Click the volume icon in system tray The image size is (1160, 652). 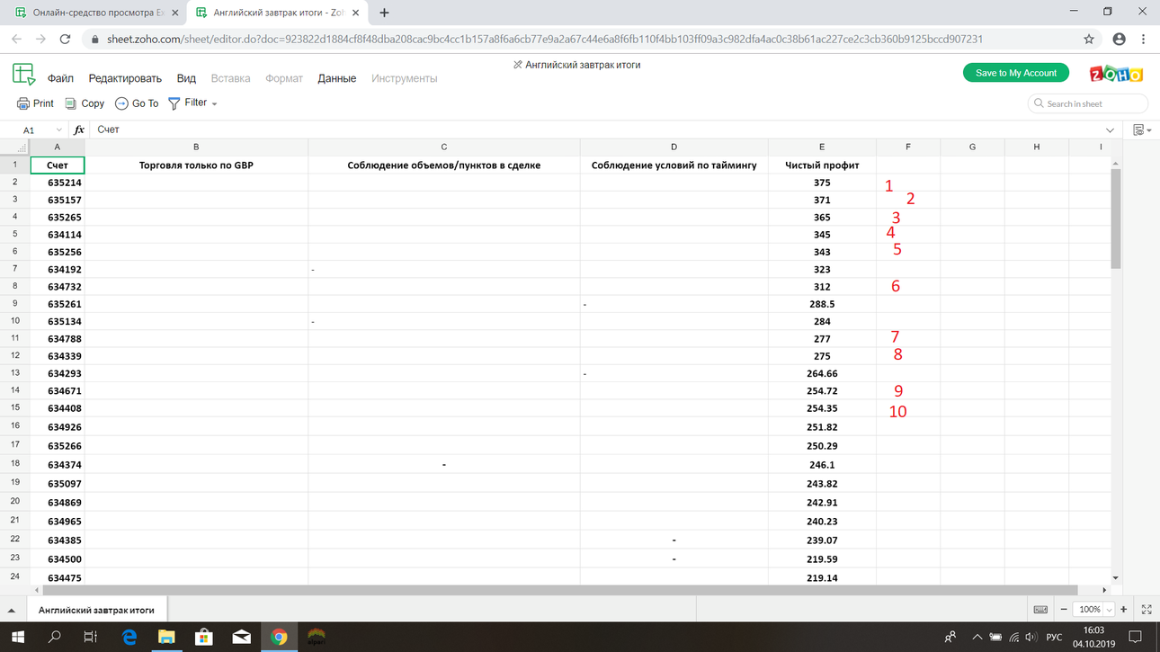pos(1031,638)
